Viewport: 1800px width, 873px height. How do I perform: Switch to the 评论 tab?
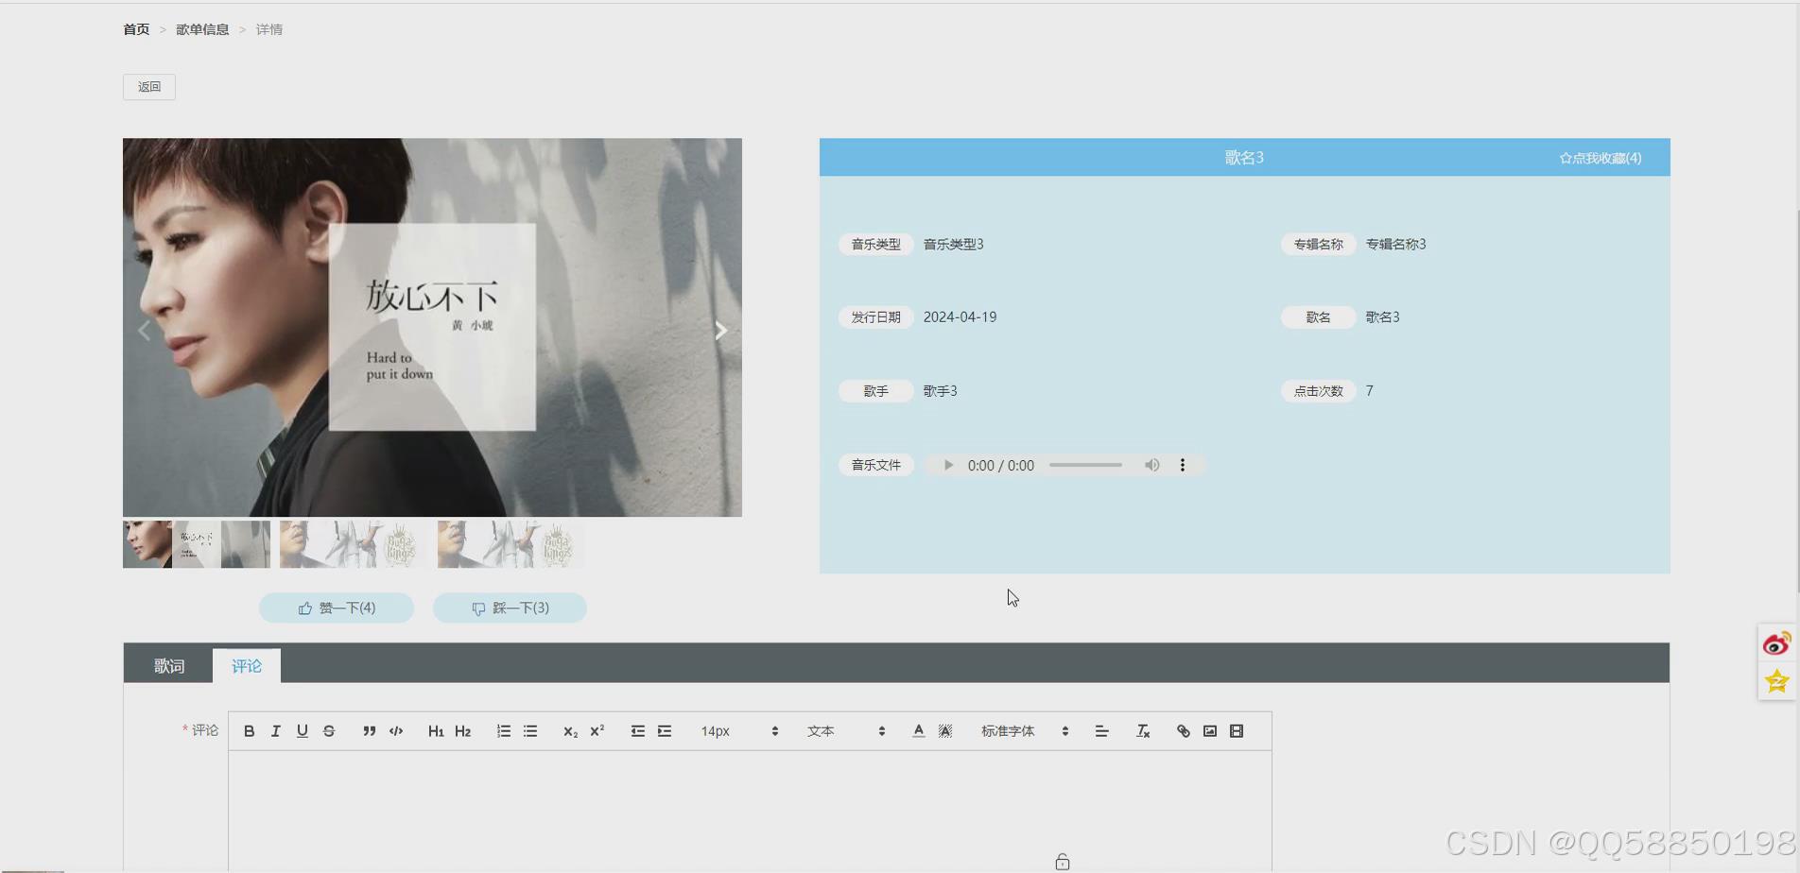pyautogui.click(x=247, y=666)
